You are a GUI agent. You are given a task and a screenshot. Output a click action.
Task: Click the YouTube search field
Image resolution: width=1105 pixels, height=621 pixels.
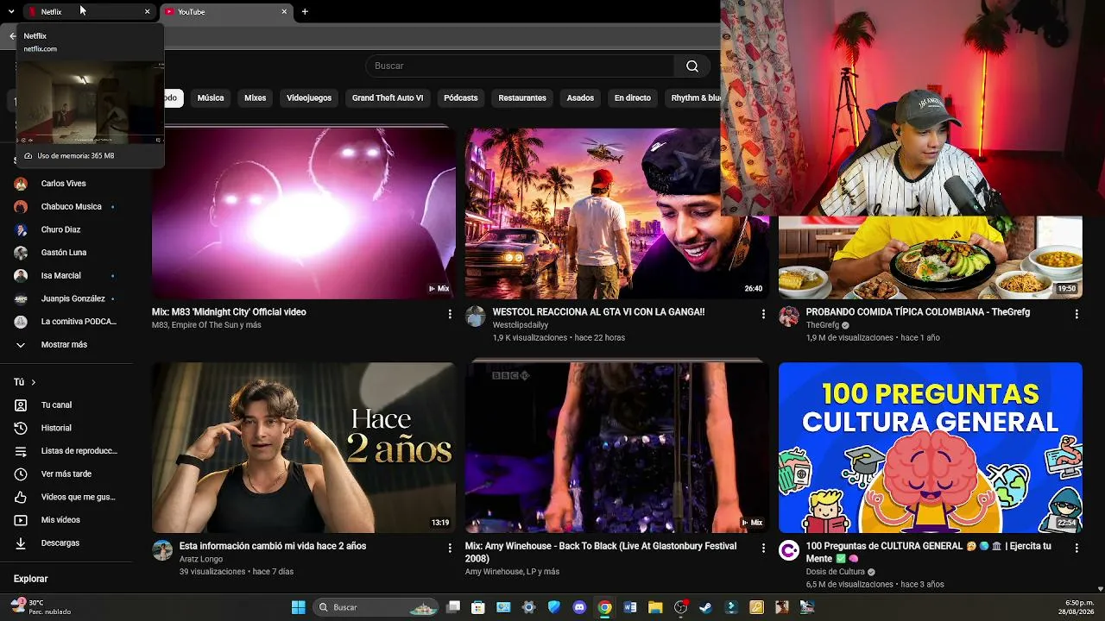[x=520, y=66]
